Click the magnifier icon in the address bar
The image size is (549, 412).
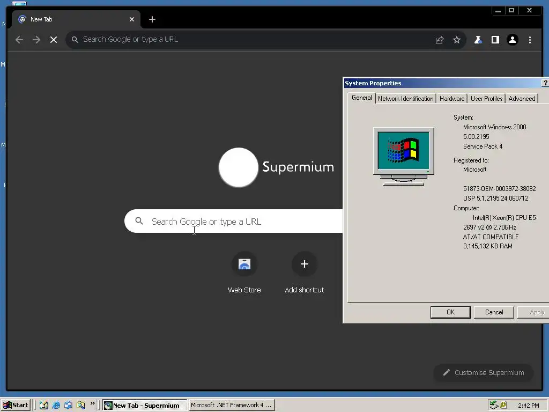75,40
